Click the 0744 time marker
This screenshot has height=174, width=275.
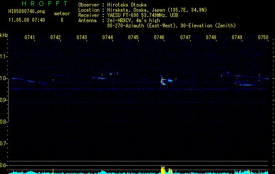tap(108, 37)
